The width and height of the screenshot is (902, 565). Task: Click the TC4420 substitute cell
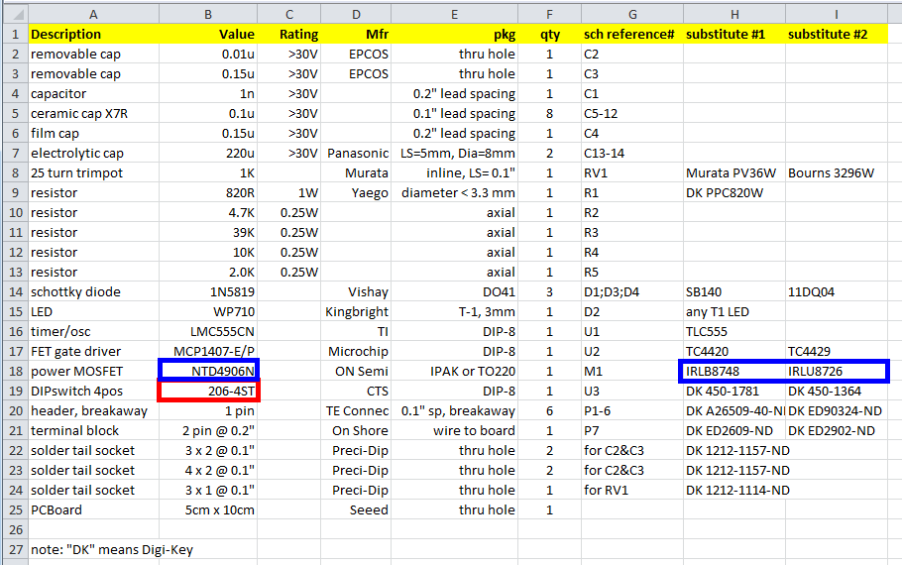click(x=734, y=352)
